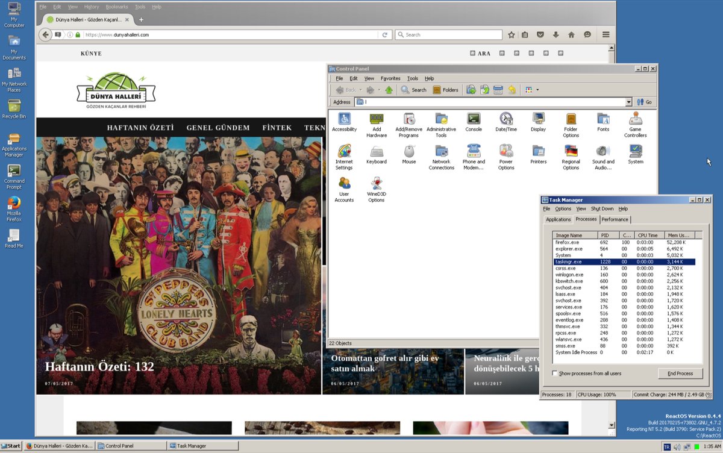Bookmark page with Firefox star icon
Viewport: 723px width, 453px height.
pos(512,35)
